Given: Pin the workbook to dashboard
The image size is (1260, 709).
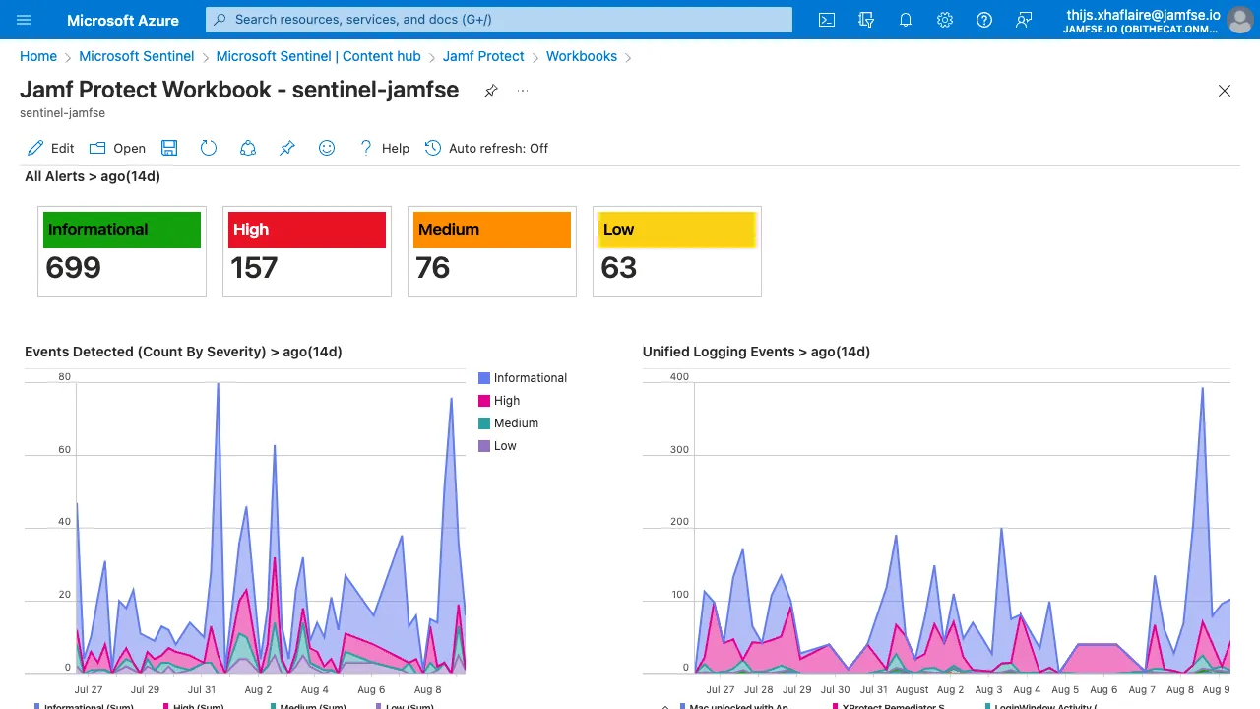Looking at the screenshot, I should 286,148.
